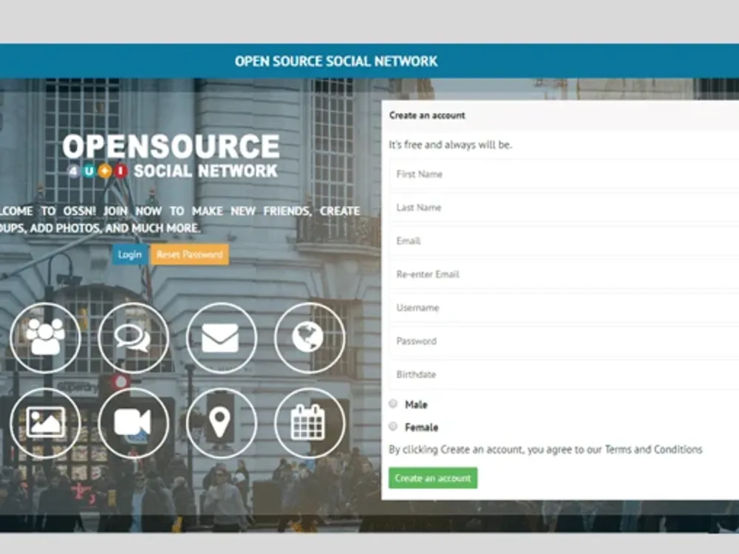Screen dimensions: 739x554
Task: Click the globe circle icon
Action: coord(310,338)
